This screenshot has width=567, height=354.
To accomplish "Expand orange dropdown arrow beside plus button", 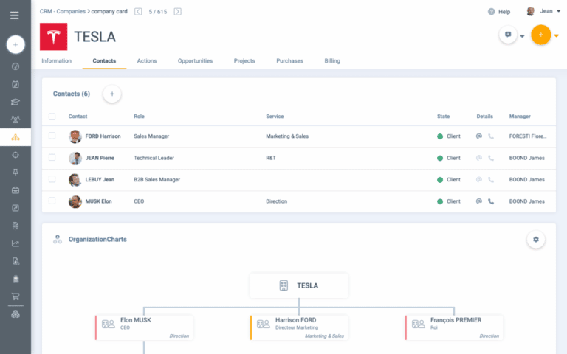I will 557,35.
